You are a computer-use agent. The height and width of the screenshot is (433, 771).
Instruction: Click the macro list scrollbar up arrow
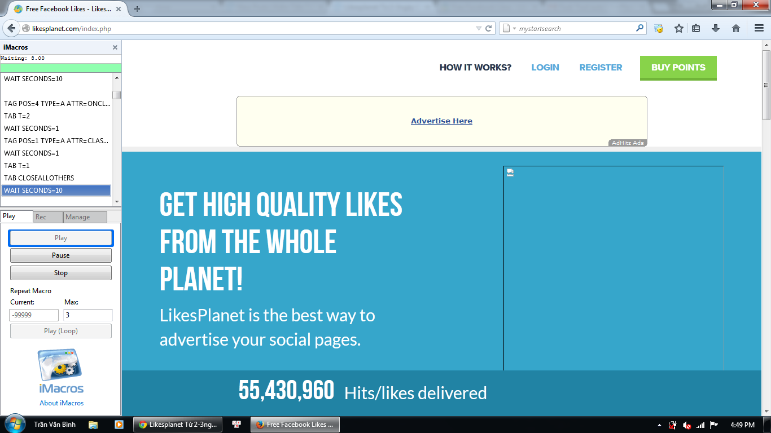117,77
